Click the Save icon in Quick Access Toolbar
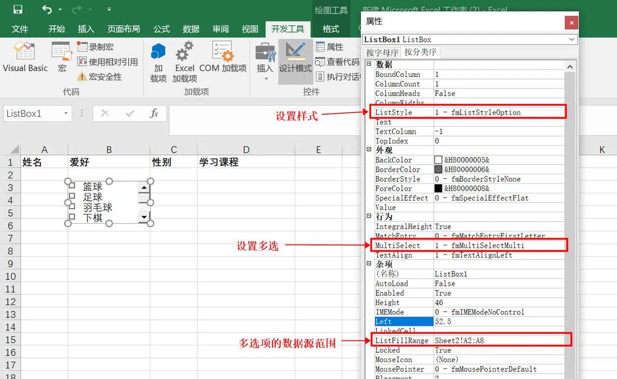 (18, 9)
